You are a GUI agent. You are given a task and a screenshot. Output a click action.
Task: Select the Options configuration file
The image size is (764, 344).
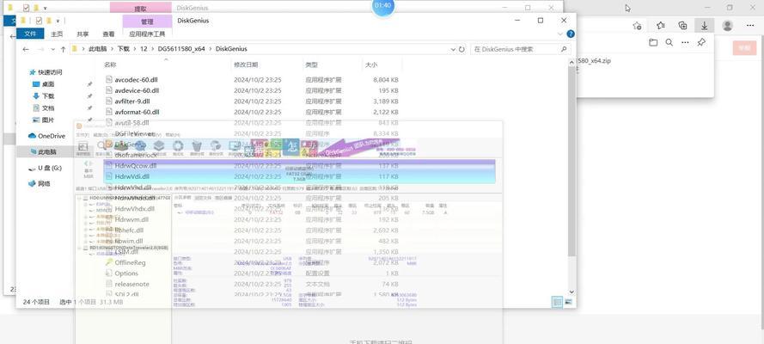(126, 273)
